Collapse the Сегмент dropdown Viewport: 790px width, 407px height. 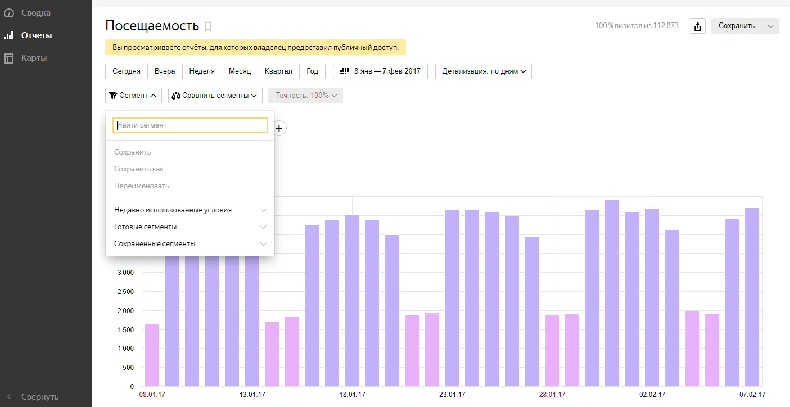point(133,96)
